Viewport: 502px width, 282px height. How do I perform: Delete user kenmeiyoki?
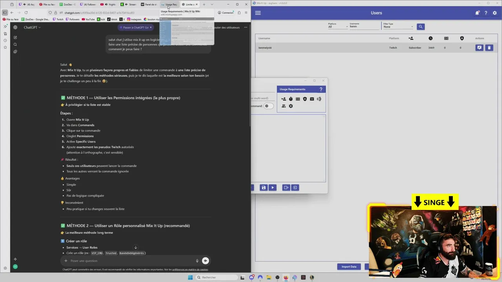coord(489,48)
